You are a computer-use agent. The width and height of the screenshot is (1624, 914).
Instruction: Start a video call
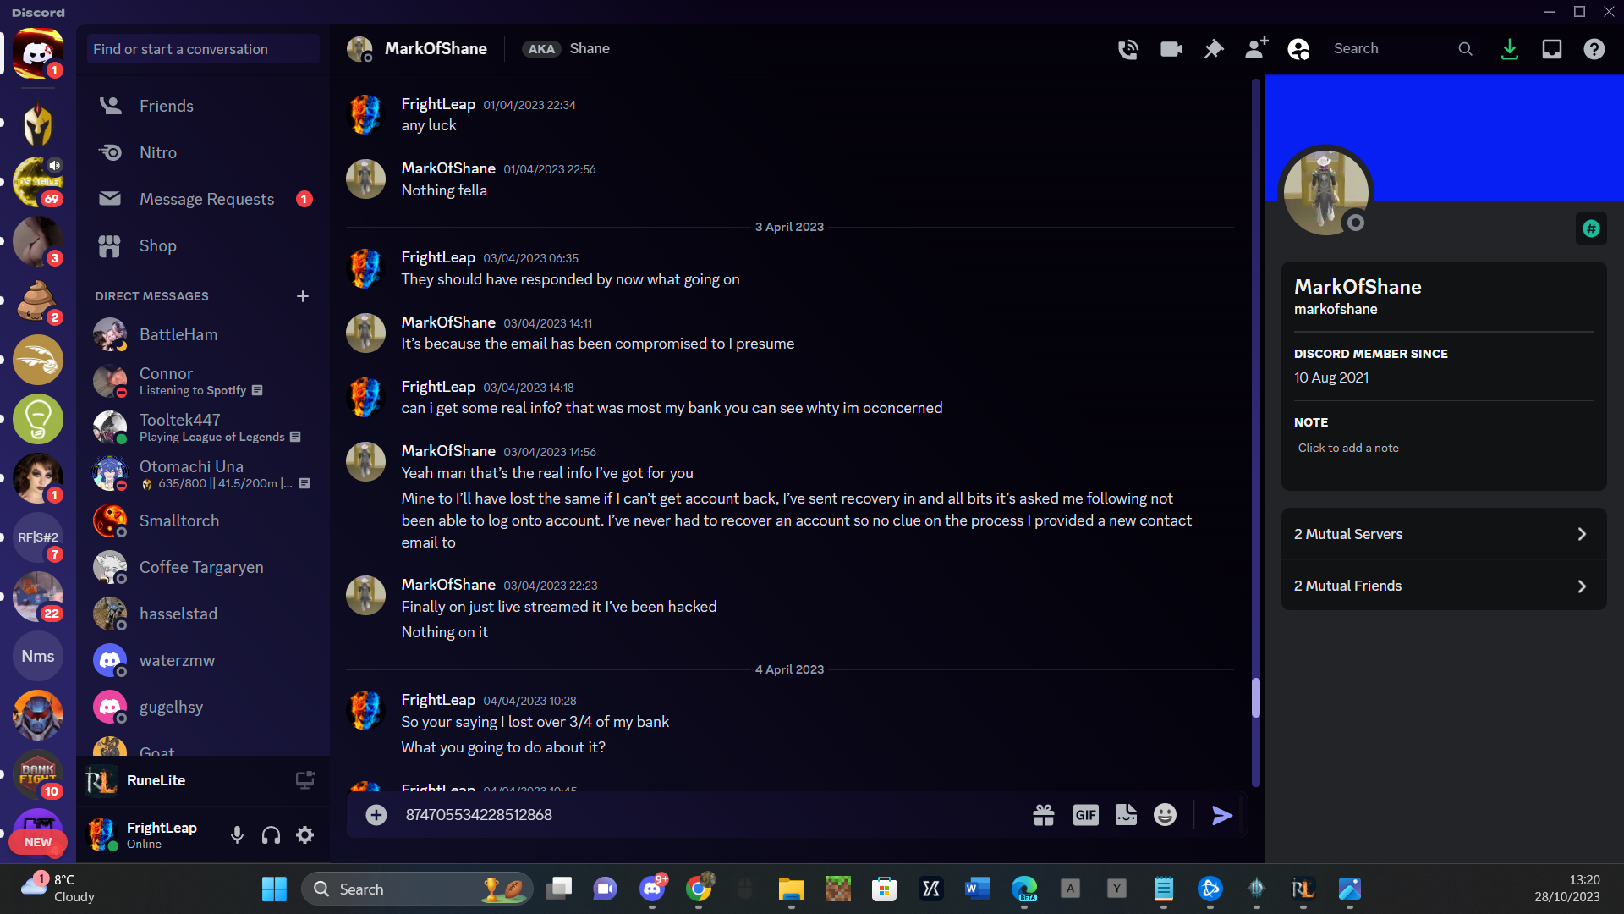click(1171, 49)
